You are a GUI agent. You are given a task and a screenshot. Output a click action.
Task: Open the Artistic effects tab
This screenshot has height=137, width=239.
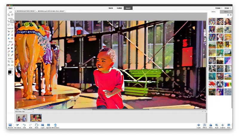click(213, 12)
